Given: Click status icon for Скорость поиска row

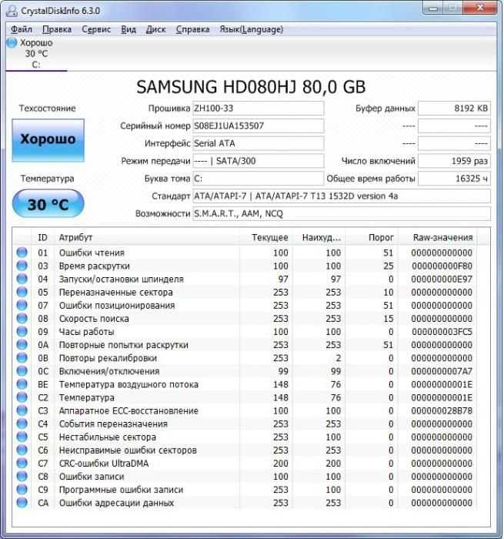Looking at the screenshot, I should pos(22,318).
